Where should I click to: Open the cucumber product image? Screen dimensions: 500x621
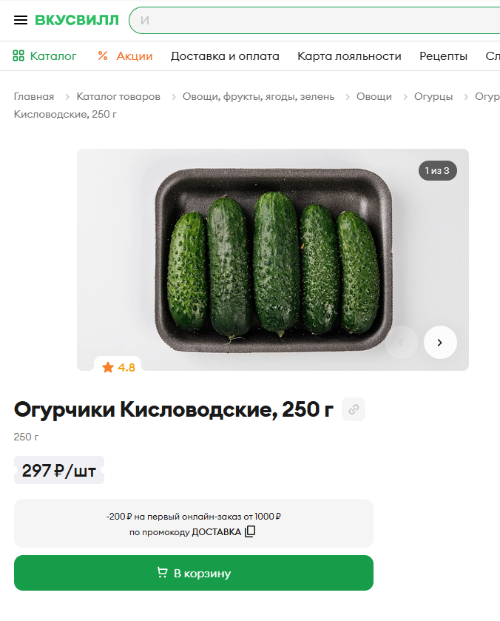pos(272,259)
